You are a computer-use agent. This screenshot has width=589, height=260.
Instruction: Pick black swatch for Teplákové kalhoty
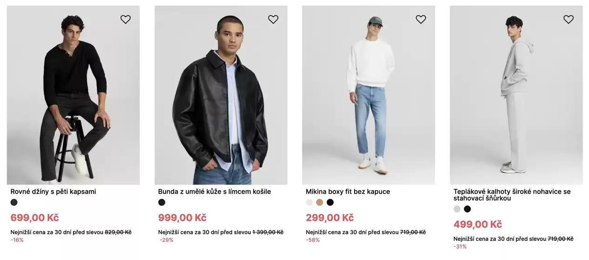coord(468,209)
